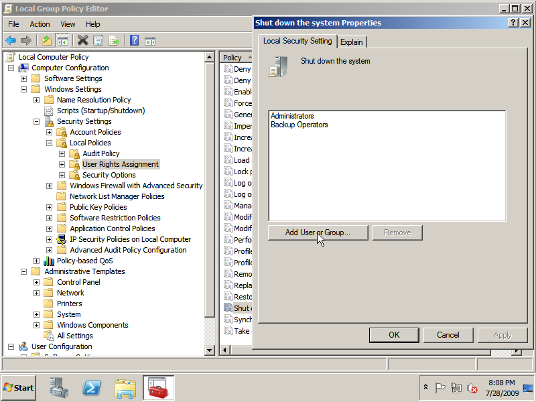This screenshot has height=402, width=536.
Task: Open Server Manager from the taskbar
Action: (59, 388)
